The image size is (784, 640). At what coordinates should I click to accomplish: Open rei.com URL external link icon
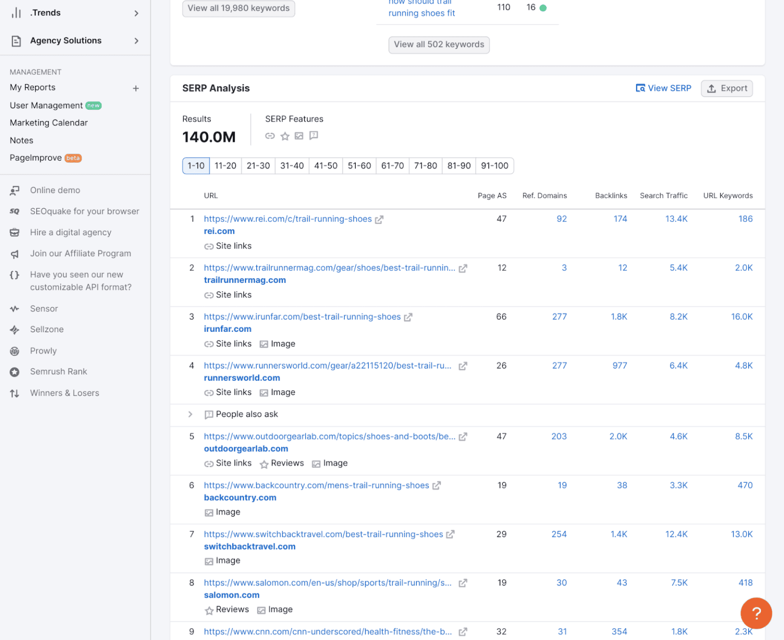pyautogui.click(x=379, y=219)
